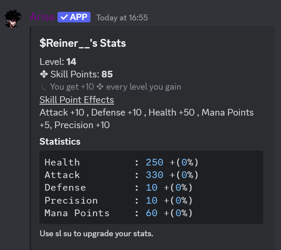This screenshot has height=250, width=281.
Task: Click the Skill Points value 85
Action: click(x=107, y=74)
